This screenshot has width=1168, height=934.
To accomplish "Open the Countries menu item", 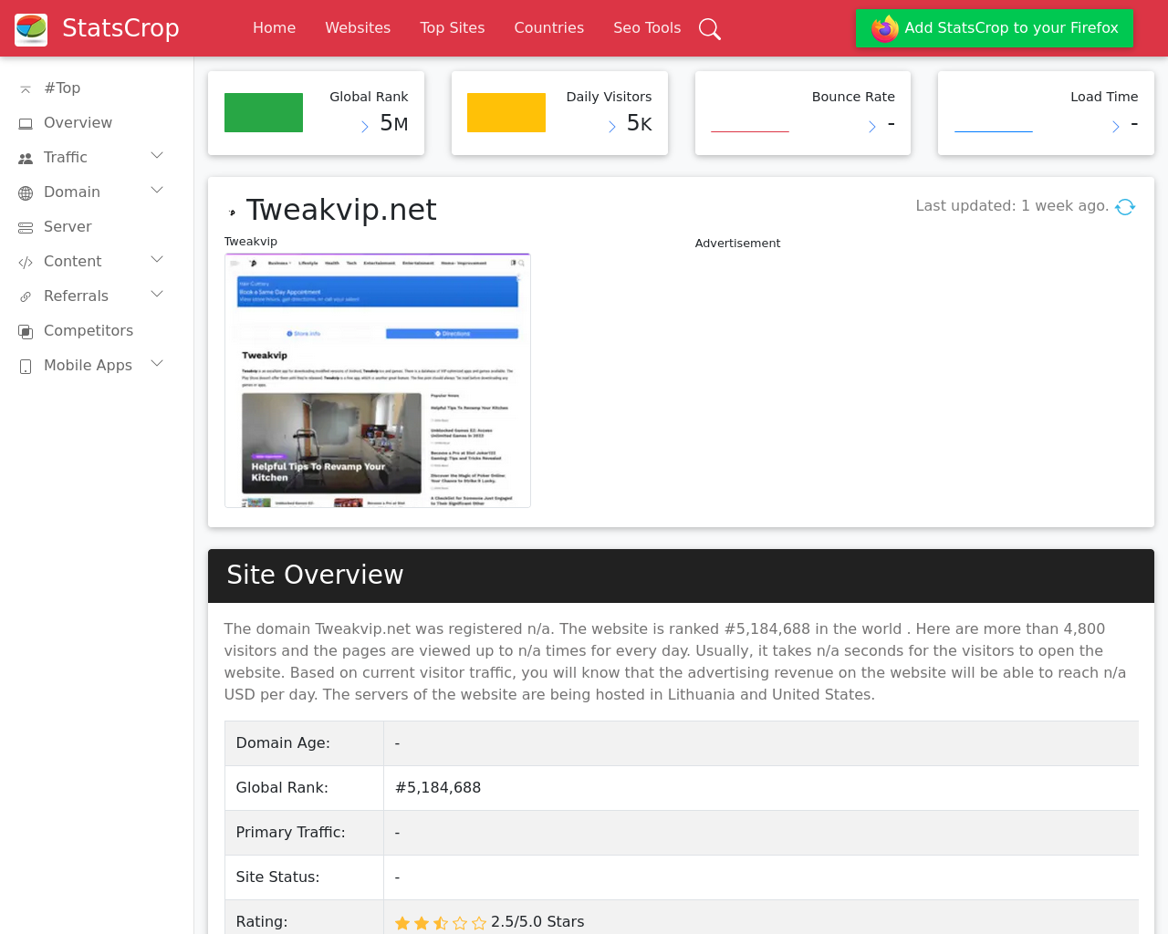I will 549,28.
